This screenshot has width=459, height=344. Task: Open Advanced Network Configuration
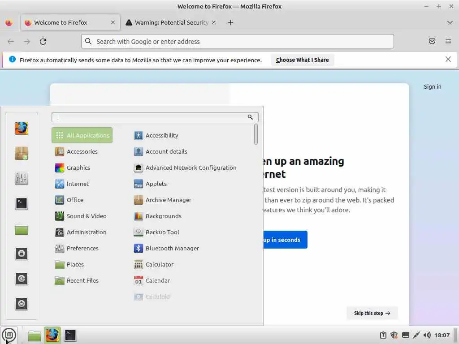[x=192, y=168]
